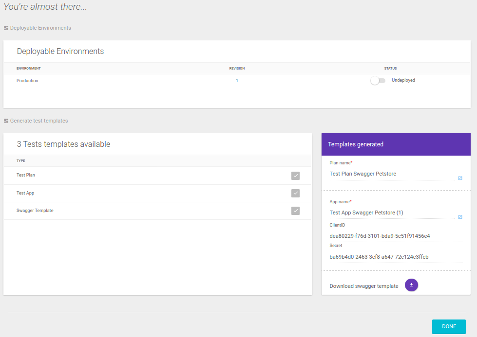
Task: Click the revision number 1 for Production
Action: 237,80
